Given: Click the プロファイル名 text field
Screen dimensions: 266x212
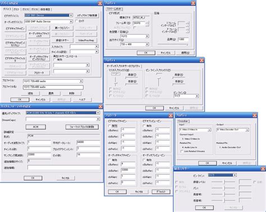Looking at the screenshot, I should point(53,87).
